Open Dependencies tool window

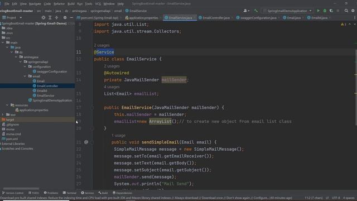click(122, 193)
